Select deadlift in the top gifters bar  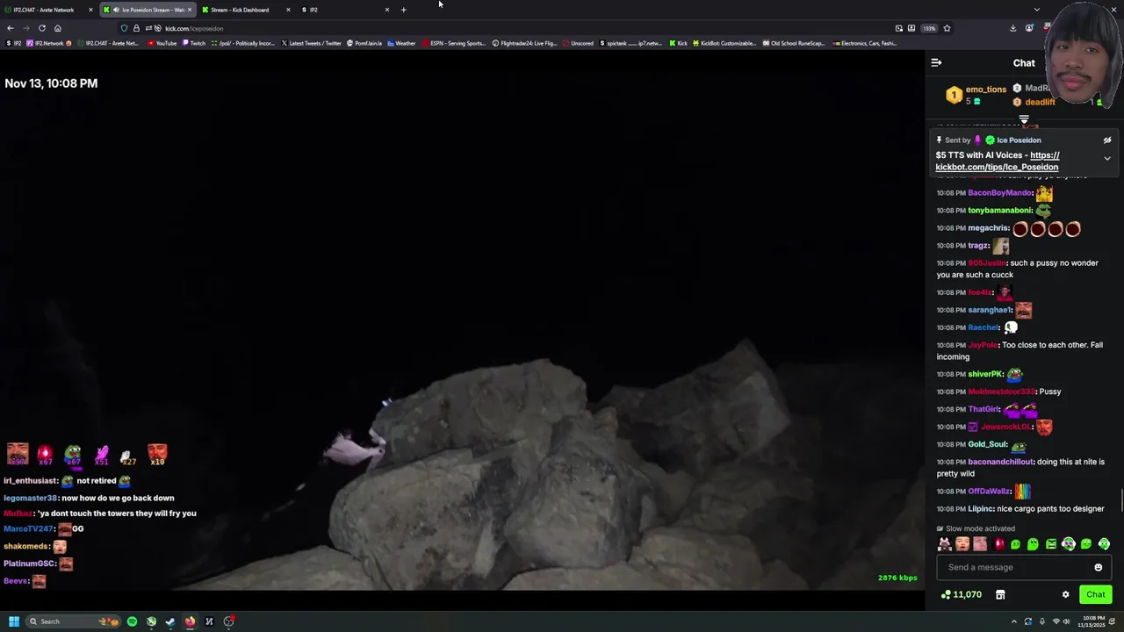click(1040, 102)
